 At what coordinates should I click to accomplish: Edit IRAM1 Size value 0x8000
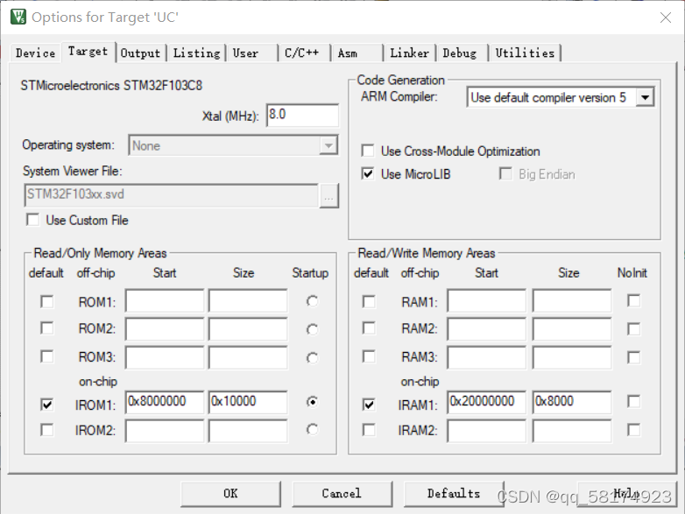pyautogui.click(x=572, y=402)
